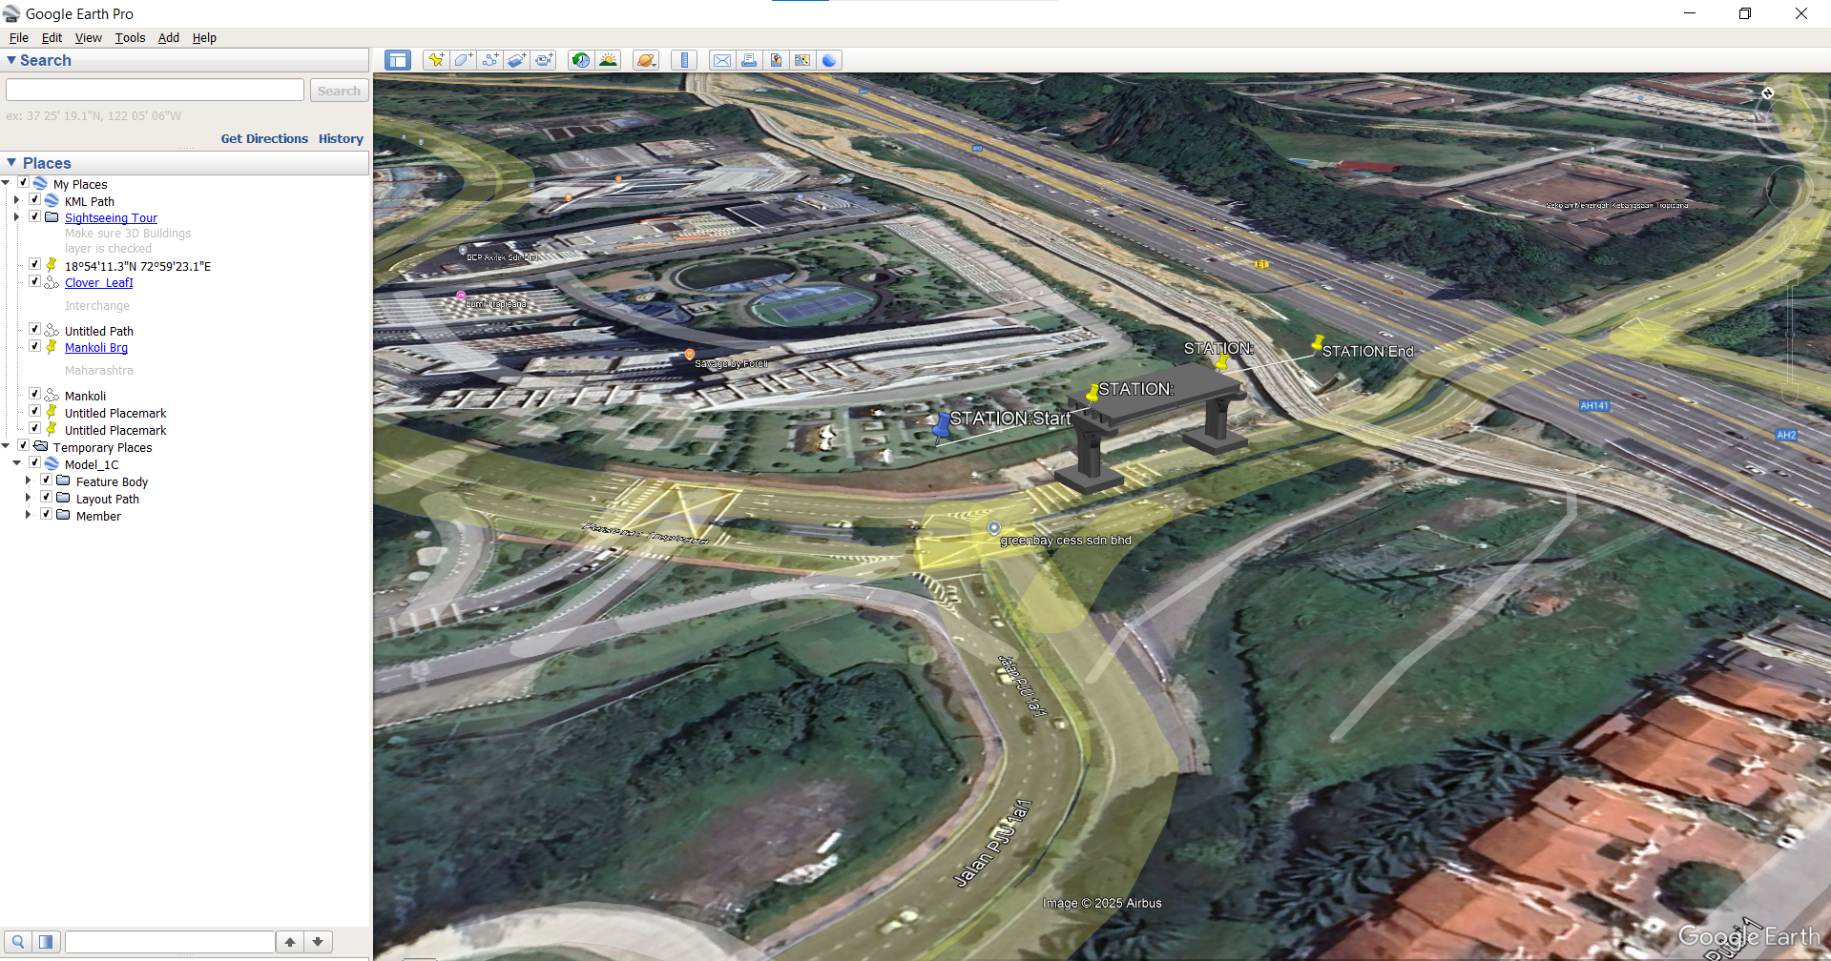This screenshot has height=961, width=1831.
Task: Open the Help menu
Action: point(204,38)
